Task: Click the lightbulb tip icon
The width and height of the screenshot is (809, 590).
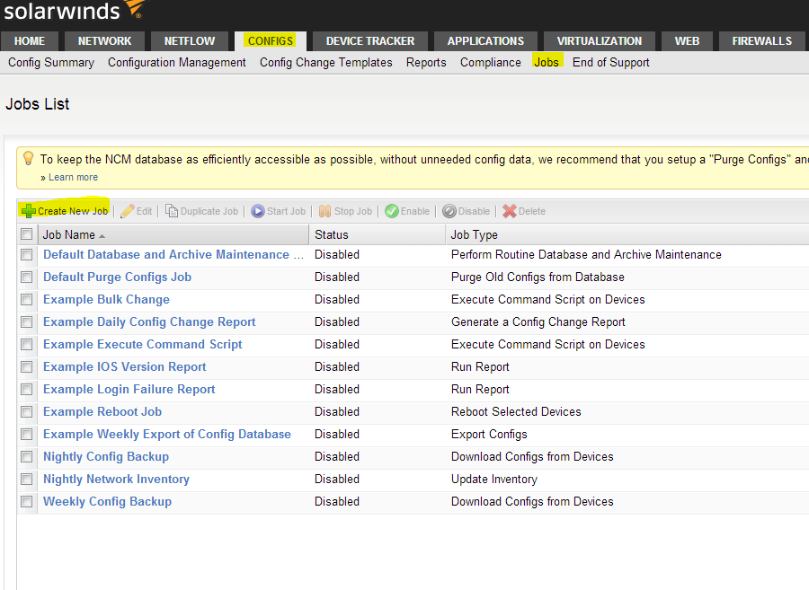Action: click(x=29, y=158)
